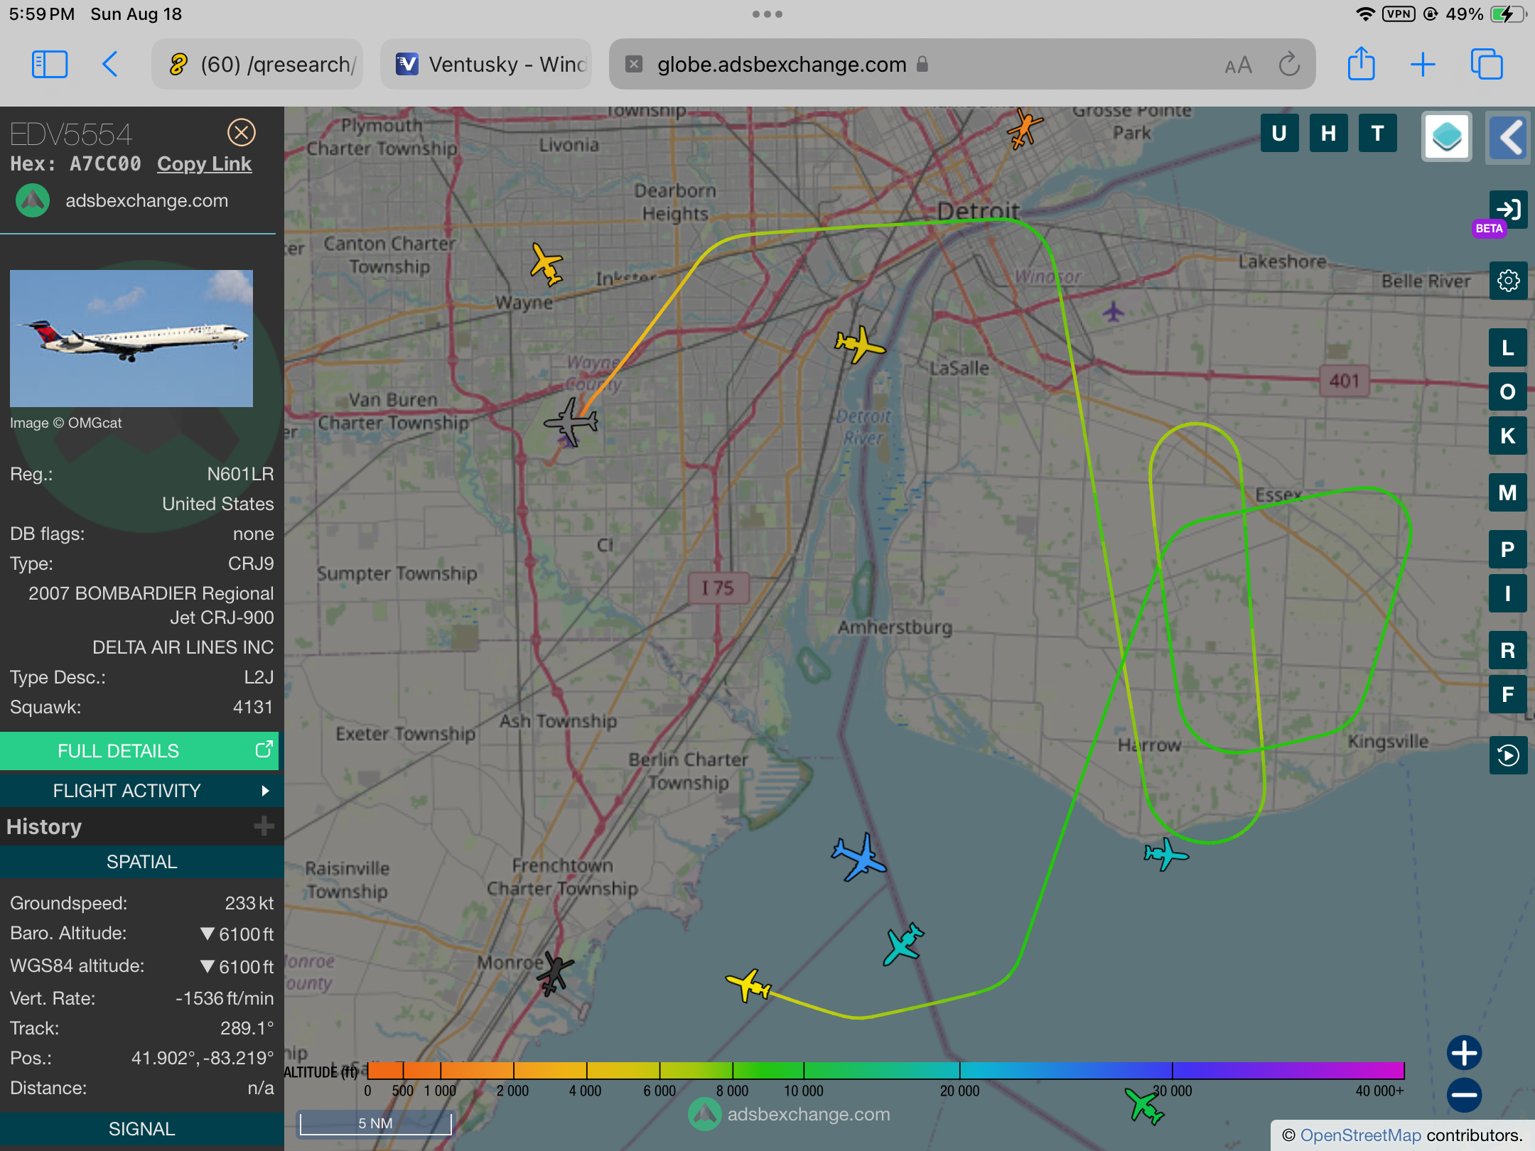Switch to the (60) /qresearch/ tab
Screen dimensions: 1535x1151
pyautogui.click(x=258, y=64)
